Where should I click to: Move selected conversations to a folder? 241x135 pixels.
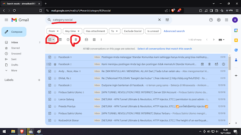pyautogui.click(x=94, y=40)
